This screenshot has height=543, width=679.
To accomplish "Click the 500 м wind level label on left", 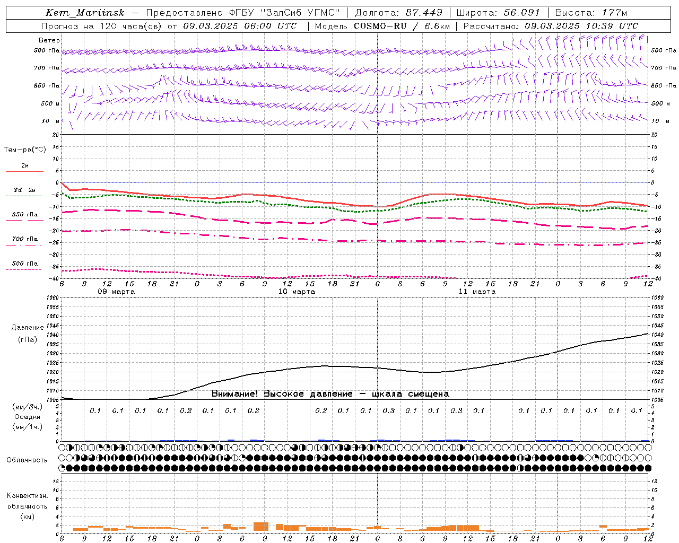I will (50, 103).
